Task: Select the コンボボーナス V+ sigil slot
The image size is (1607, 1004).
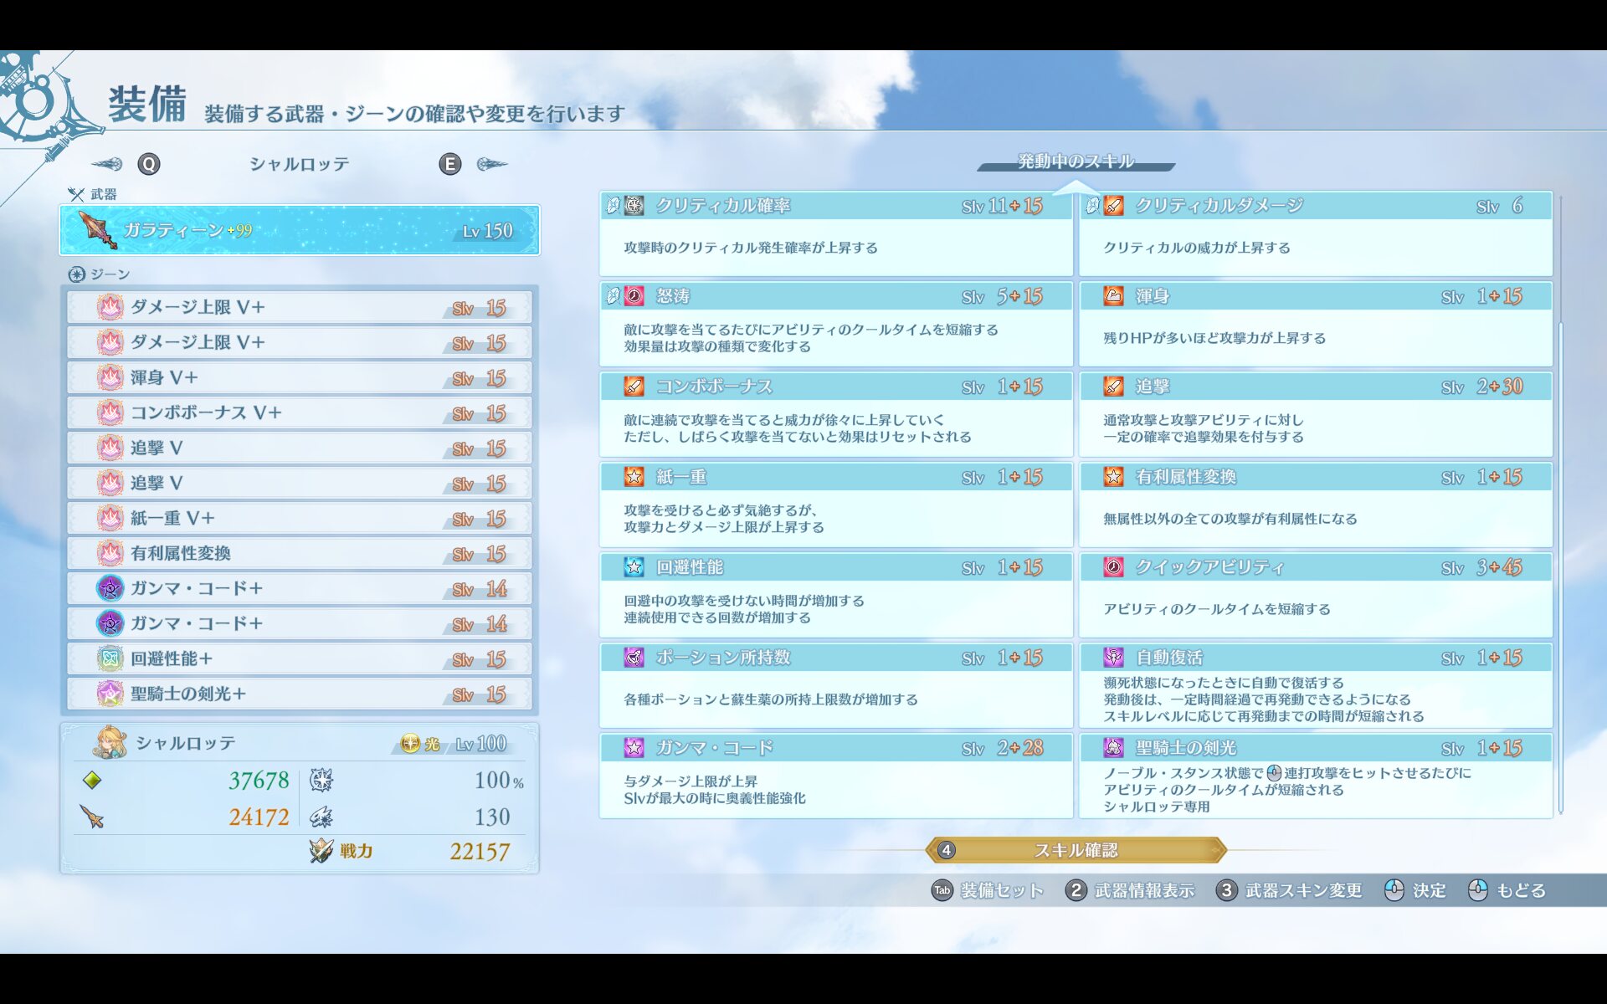Action: (x=299, y=413)
